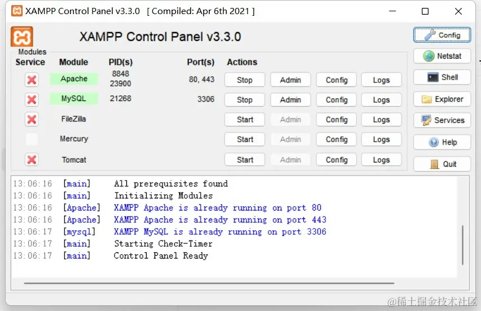Select the Apache module label
481x311 pixels.
point(74,79)
